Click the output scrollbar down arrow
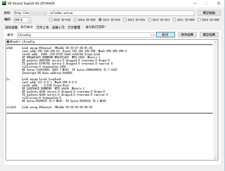The width and height of the screenshot is (225, 171). click(215, 157)
